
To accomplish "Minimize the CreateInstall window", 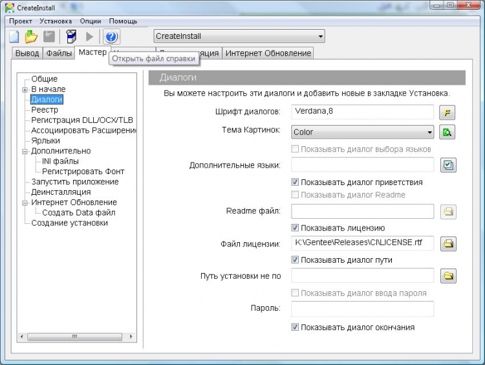I will click(436, 5).
